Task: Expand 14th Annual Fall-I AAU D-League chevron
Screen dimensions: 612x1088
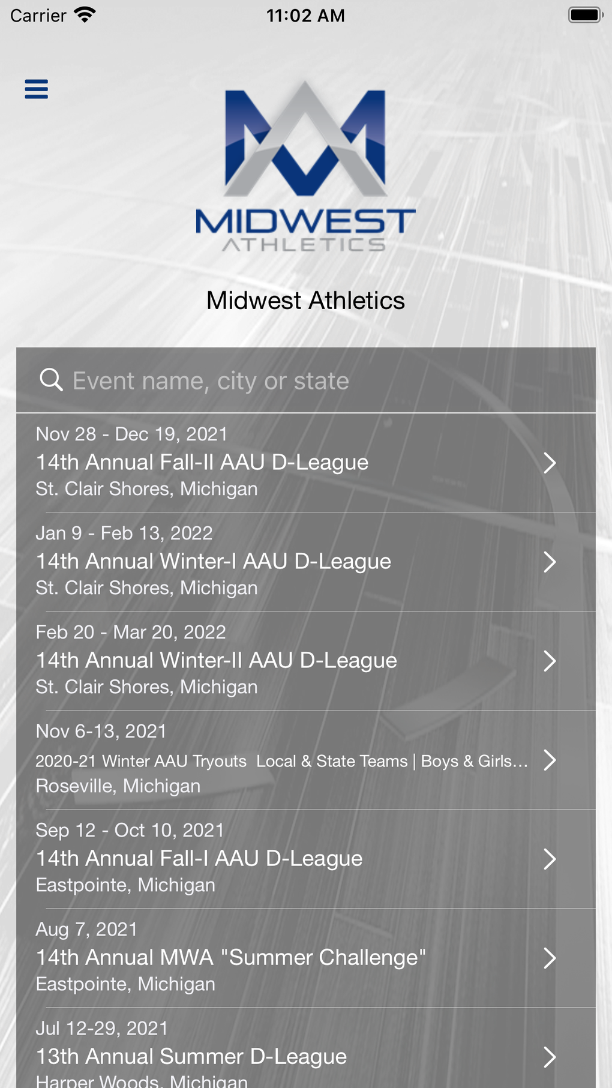Action: [549, 859]
